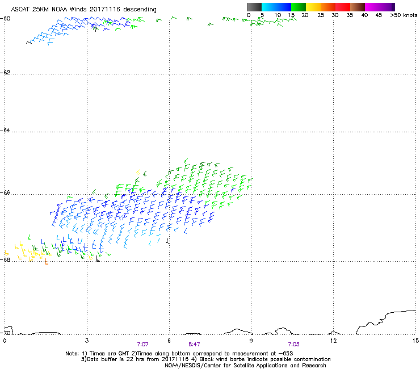Click the latitude label '-68'
Image resolution: width=420 pixels, height=369 pixels.
[x=5, y=259]
